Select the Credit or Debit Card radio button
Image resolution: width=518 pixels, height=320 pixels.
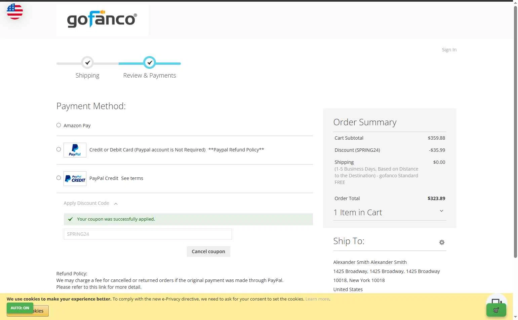pyautogui.click(x=58, y=149)
